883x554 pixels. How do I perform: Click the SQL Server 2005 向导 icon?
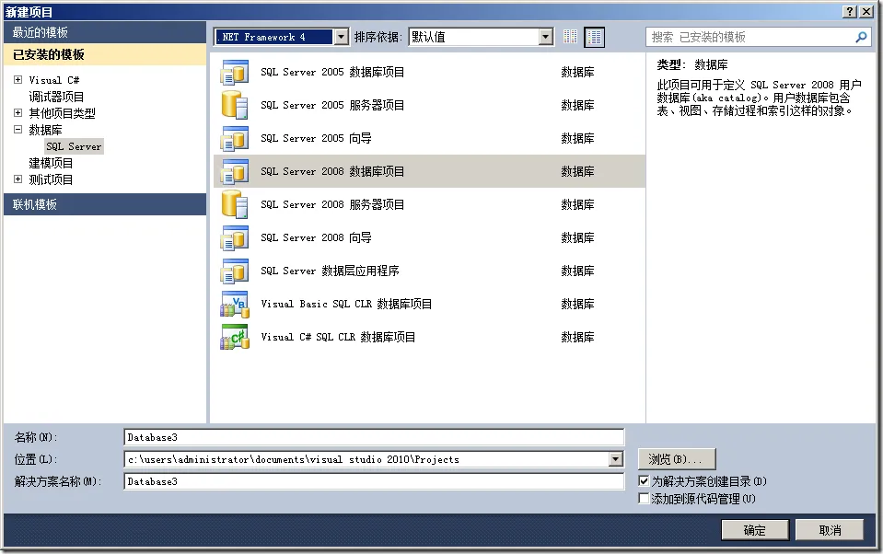click(x=235, y=138)
